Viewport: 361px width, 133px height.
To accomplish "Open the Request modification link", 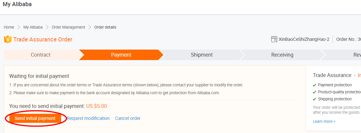I will coord(88,118).
